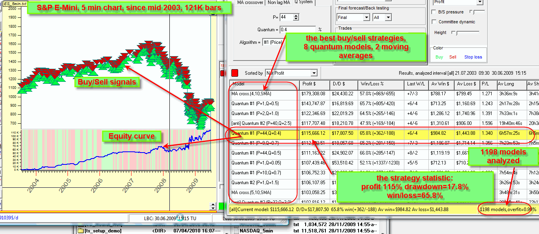Switch to the MA crossover tab
539x234 pixels.
(250, 2)
